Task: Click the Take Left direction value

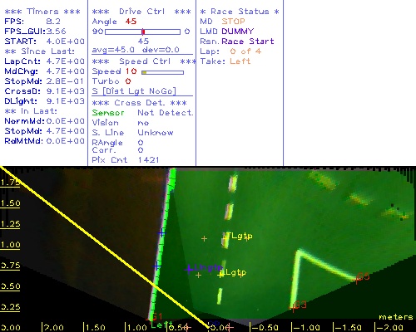Action: tap(240, 61)
